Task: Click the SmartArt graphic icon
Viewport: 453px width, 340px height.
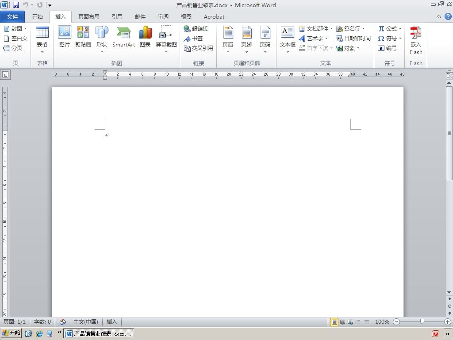Action: 124,36
